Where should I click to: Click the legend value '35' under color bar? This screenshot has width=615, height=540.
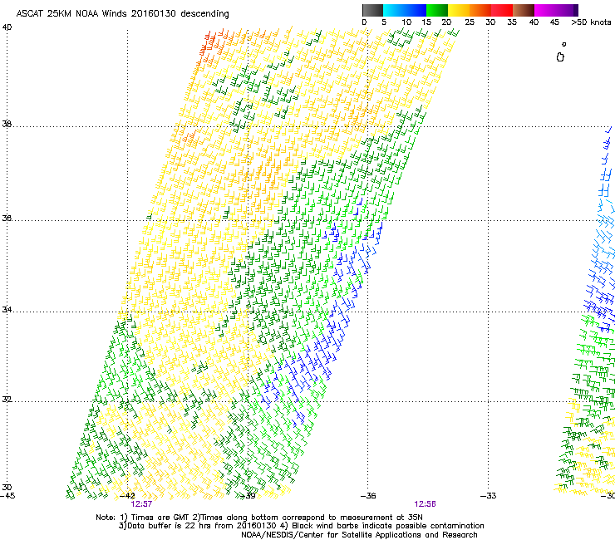click(x=512, y=22)
